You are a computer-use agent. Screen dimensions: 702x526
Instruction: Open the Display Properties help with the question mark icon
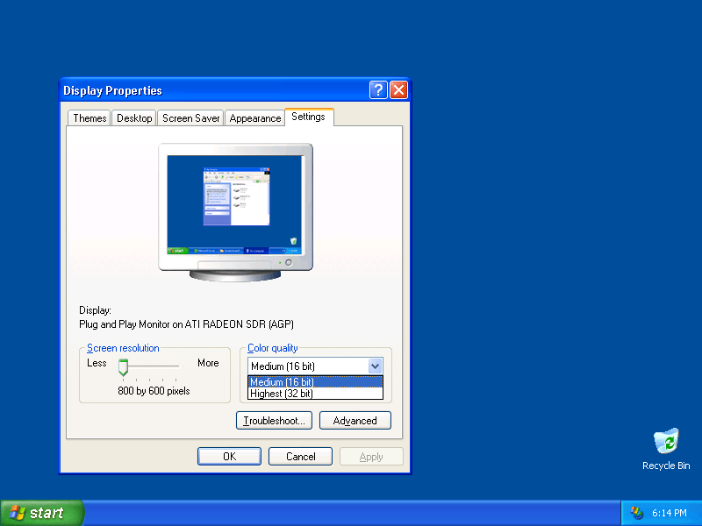(x=378, y=90)
